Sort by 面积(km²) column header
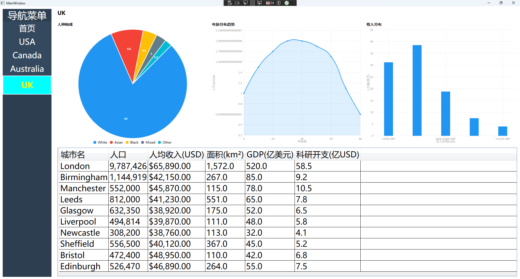Screen dimensions: 520x279 click(x=225, y=154)
